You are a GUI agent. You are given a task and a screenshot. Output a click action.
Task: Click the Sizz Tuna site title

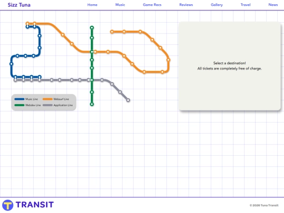19,5
